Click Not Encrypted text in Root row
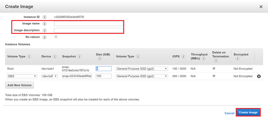The width and height of the screenshot is (268, 120). [243, 69]
